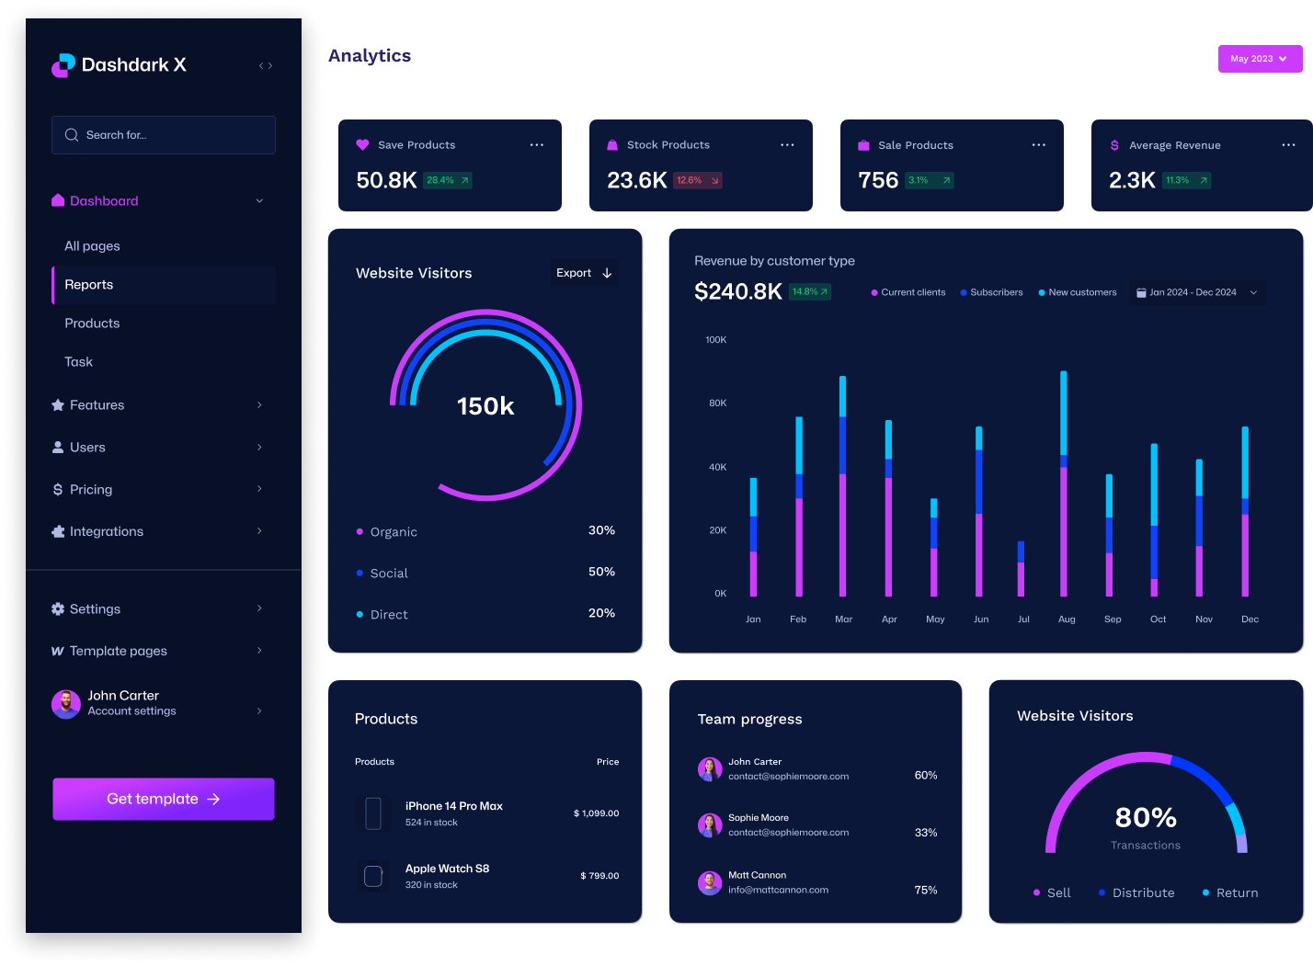Image resolution: width=1313 pixels, height=966 pixels.
Task: Expand the Features sidebar section
Action: pos(96,404)
